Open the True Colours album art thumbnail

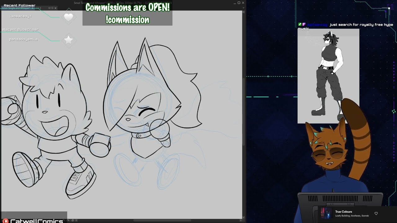tap(326, 213)
